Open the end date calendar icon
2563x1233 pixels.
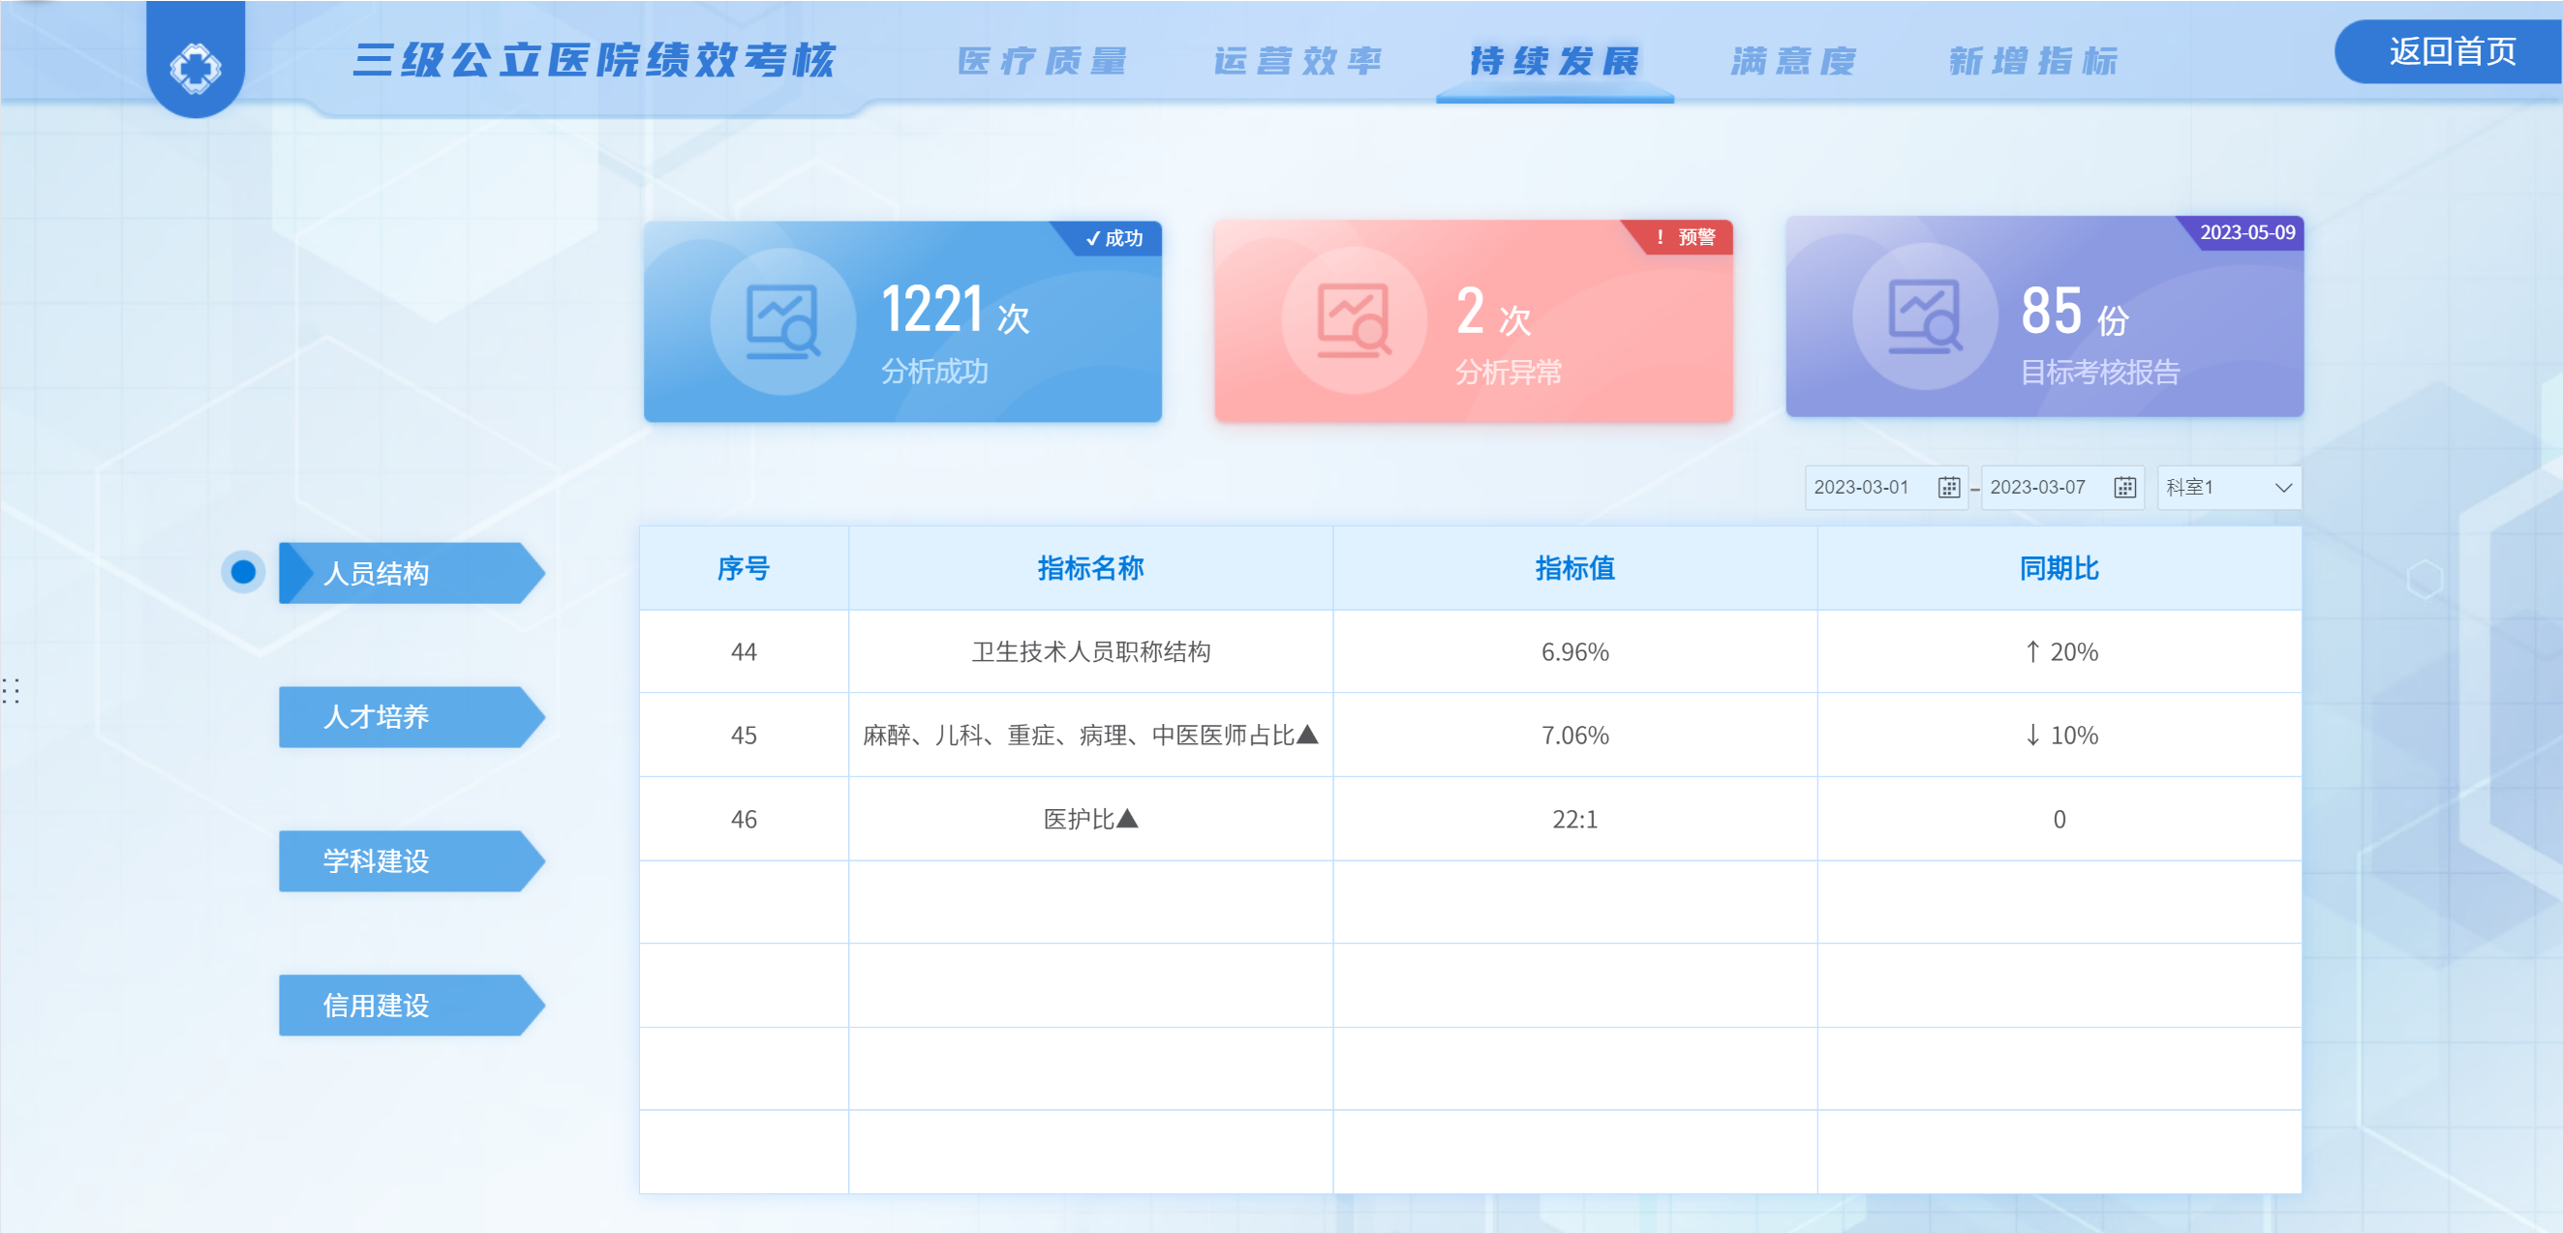2124,487
